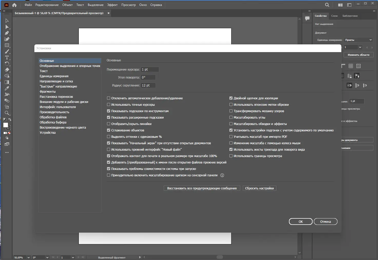Select the Zoom magnifier tool
This screenshot has height=260, width=378.
pos(7,113)
